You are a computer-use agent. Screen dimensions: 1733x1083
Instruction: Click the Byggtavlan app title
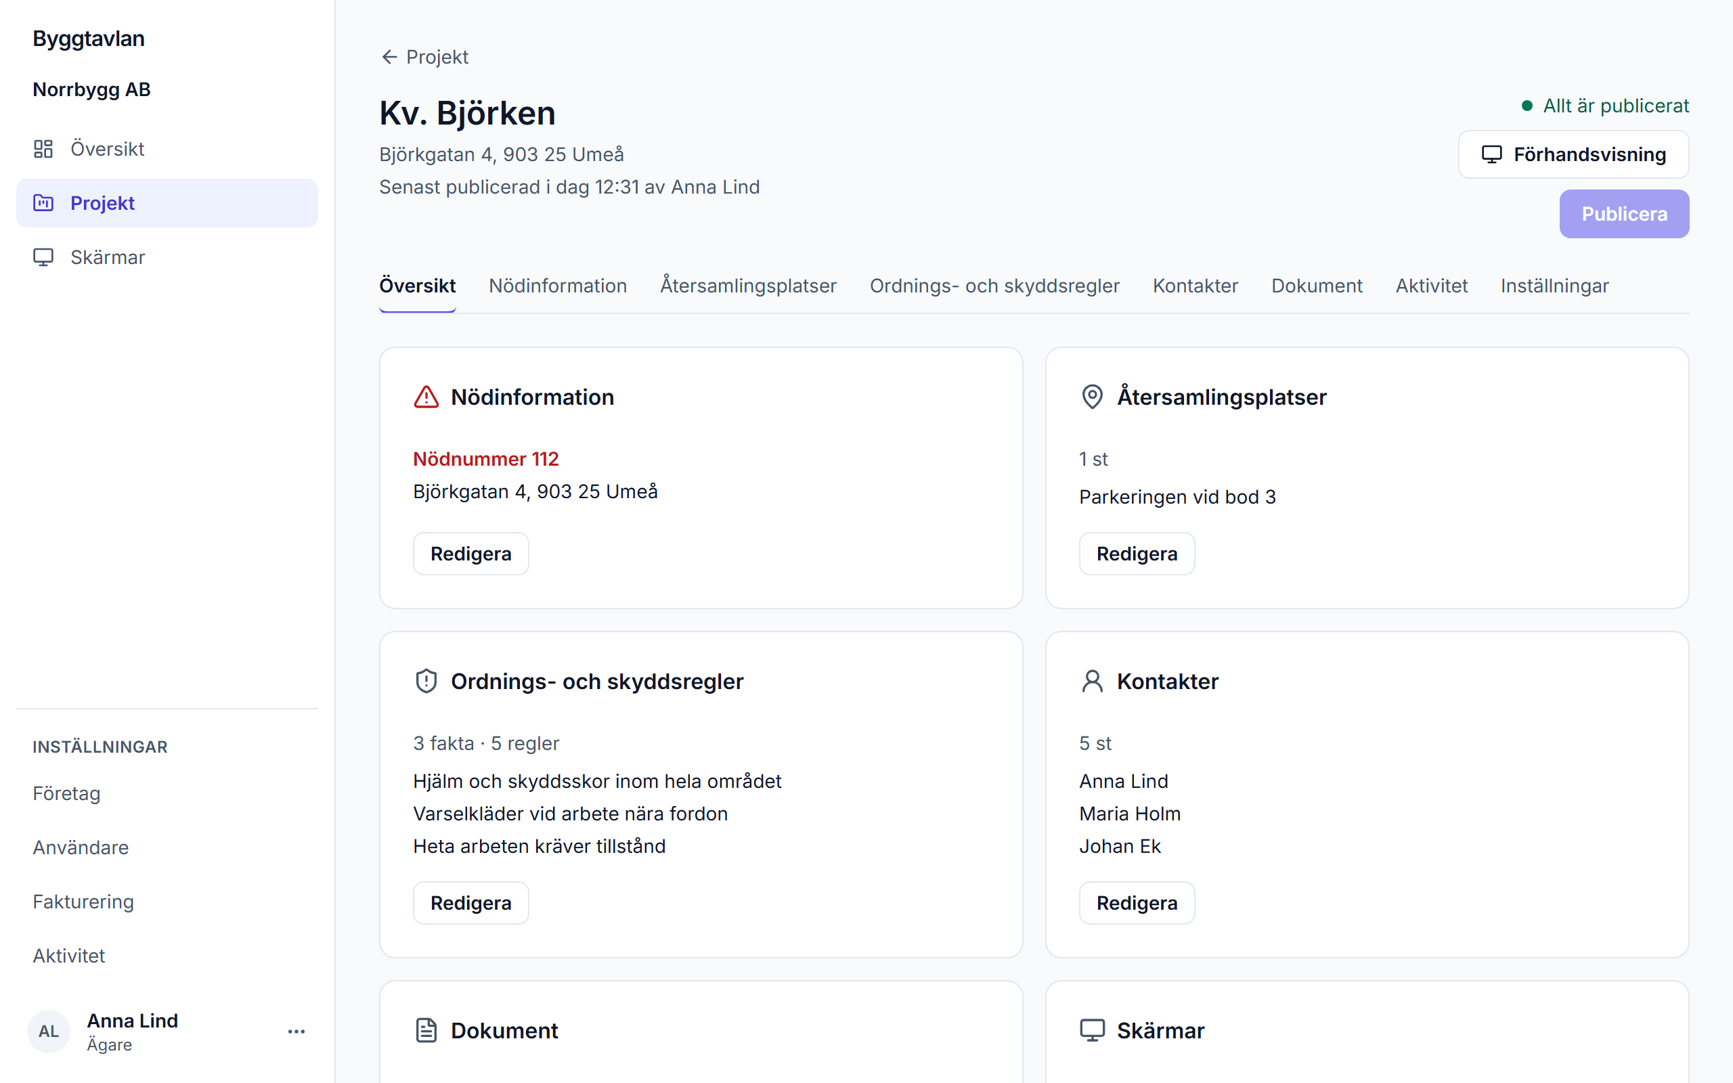89,39
